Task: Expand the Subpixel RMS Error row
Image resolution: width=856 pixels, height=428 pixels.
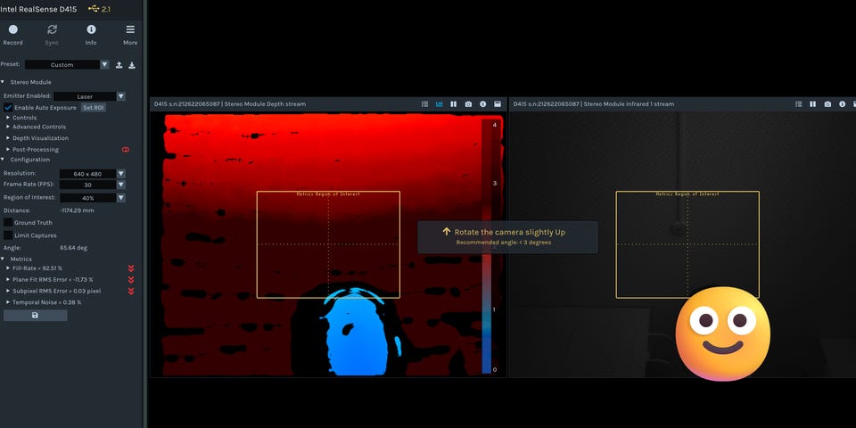Action: [x=8, y=291]
